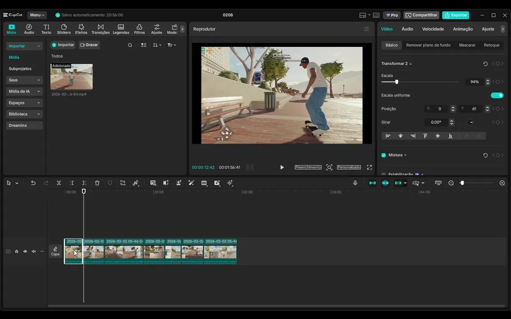Screen dimensions: 511x319
Task: Select the Mascarar sub-tab
Action: pyautogui.click(x=467, y=45)
